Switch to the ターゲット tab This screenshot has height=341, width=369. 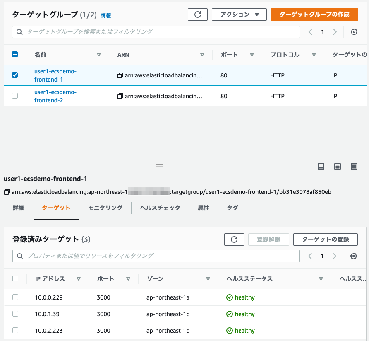pos(56,208)
